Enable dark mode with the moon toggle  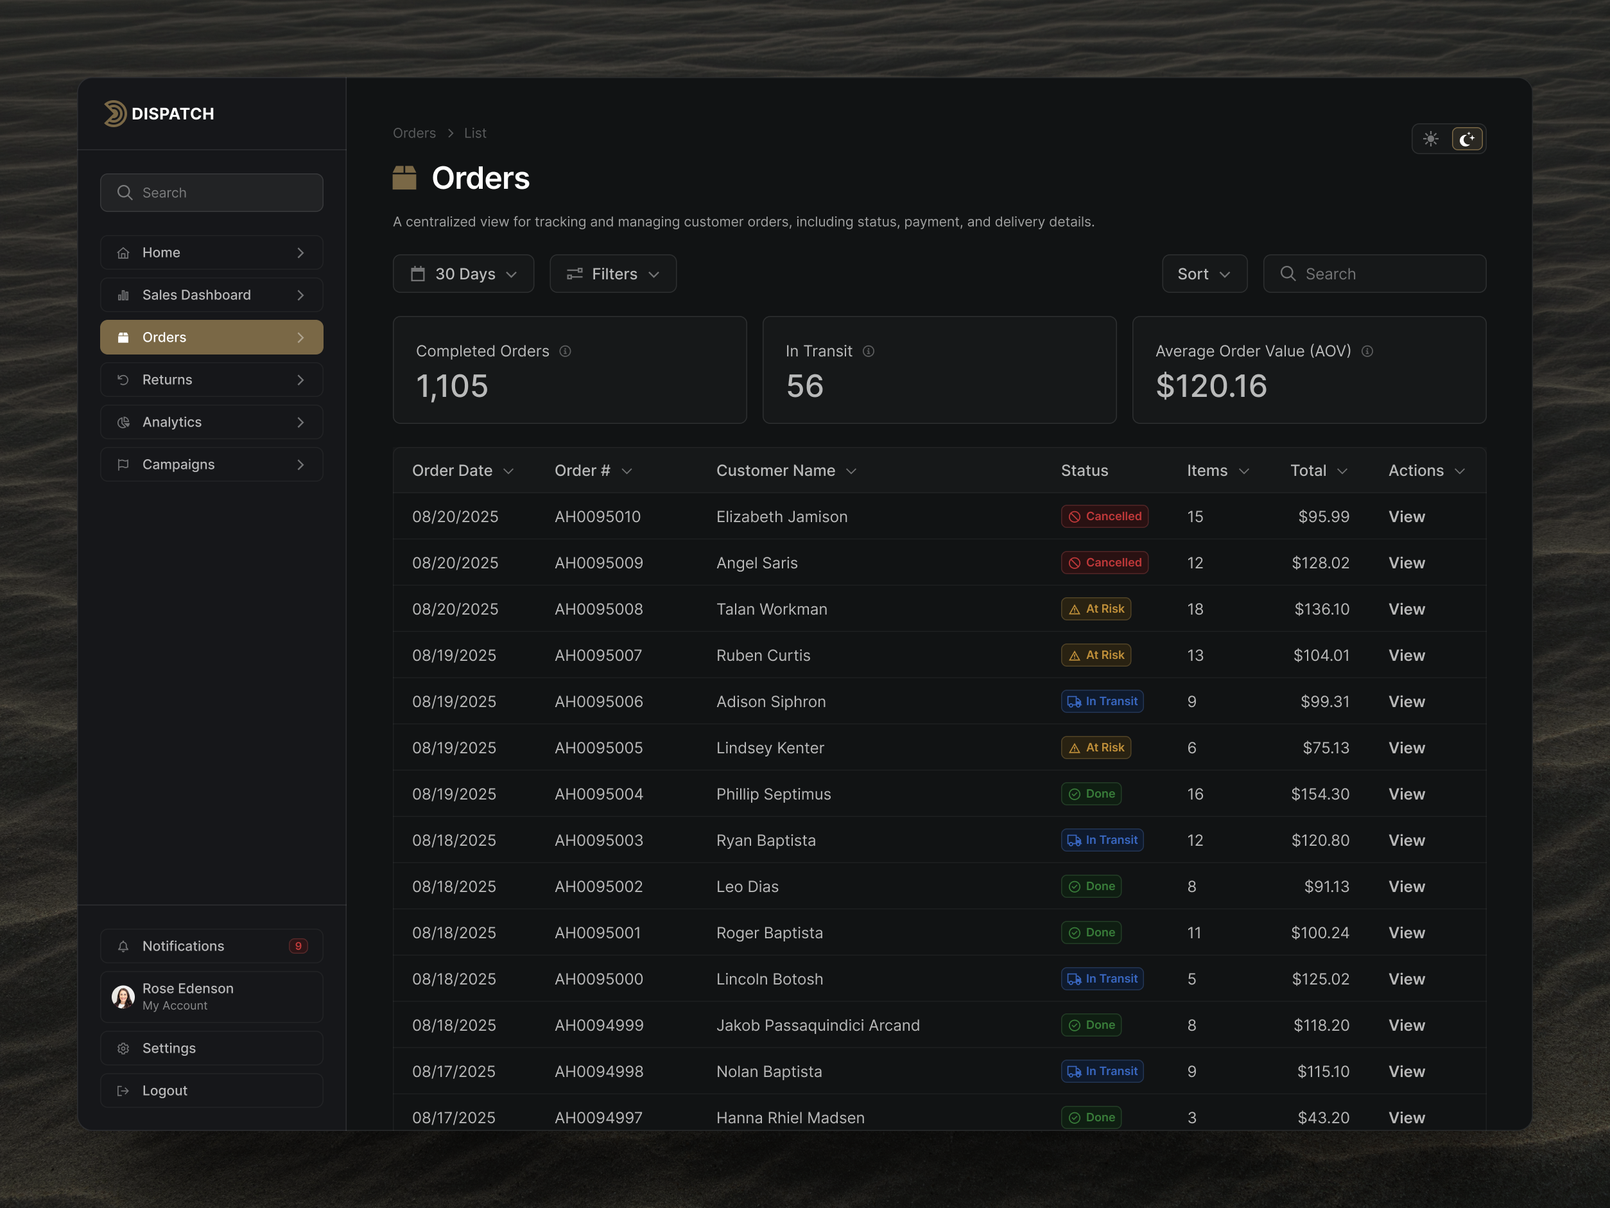(1467, 138)
